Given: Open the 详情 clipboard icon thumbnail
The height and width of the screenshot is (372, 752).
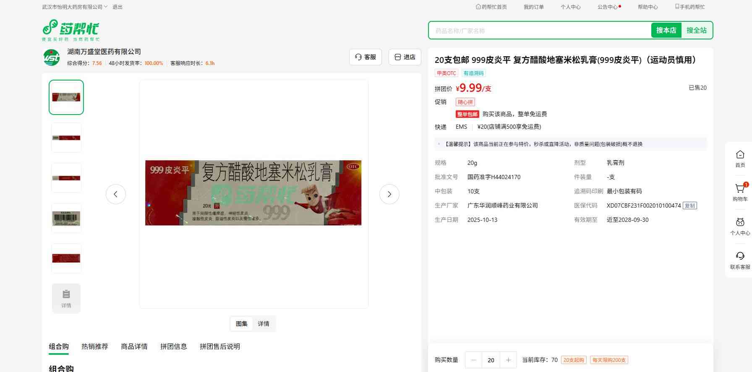Looking at the screenshot, I should [66, 298].
